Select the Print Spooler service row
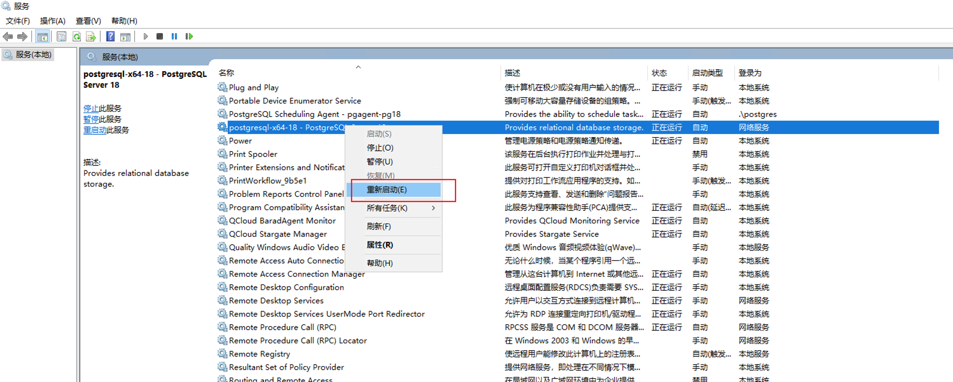Screen dimensions: 953x382 (253, 154)
